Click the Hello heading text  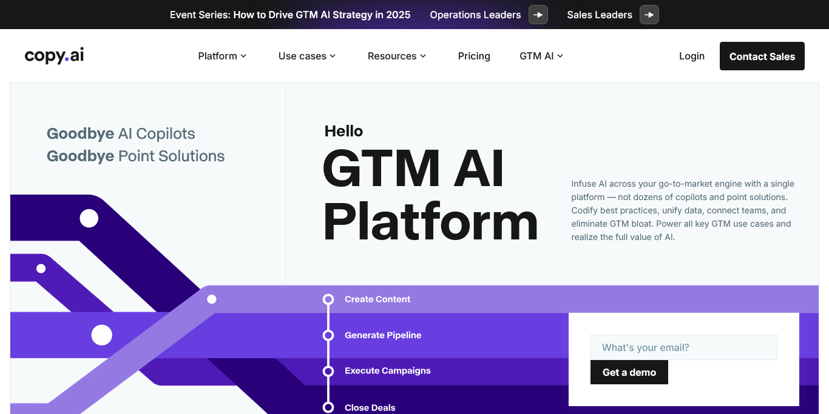343,131
